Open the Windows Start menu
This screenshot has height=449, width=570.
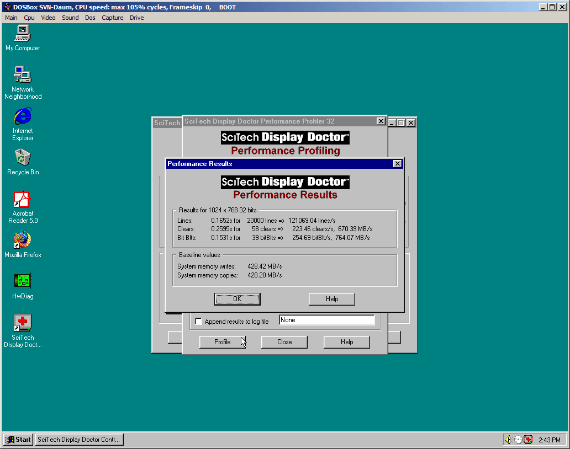pyautogui.click(x=19, y=440)
